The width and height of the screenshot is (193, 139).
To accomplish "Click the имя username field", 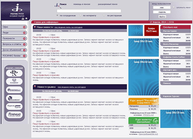I will (162, 7).
